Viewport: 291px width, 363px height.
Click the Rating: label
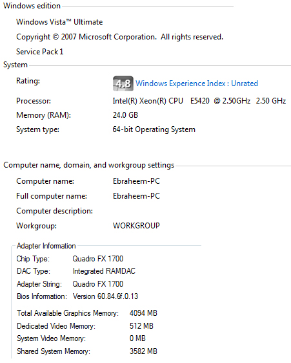28,81
